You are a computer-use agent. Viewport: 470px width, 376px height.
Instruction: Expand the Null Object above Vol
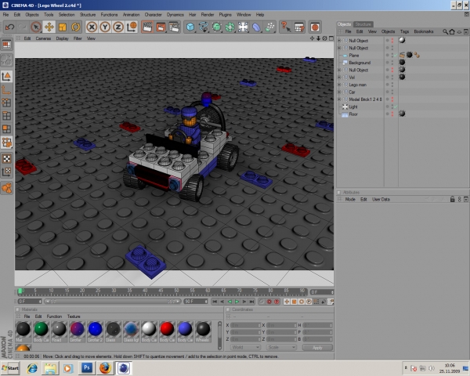(339, 70)
